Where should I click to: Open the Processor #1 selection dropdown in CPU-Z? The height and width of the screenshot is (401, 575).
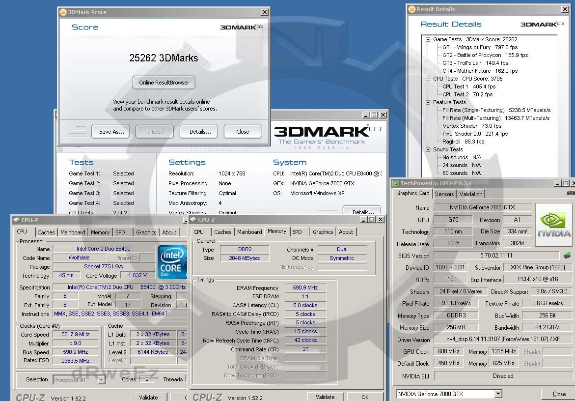point(101,380)
